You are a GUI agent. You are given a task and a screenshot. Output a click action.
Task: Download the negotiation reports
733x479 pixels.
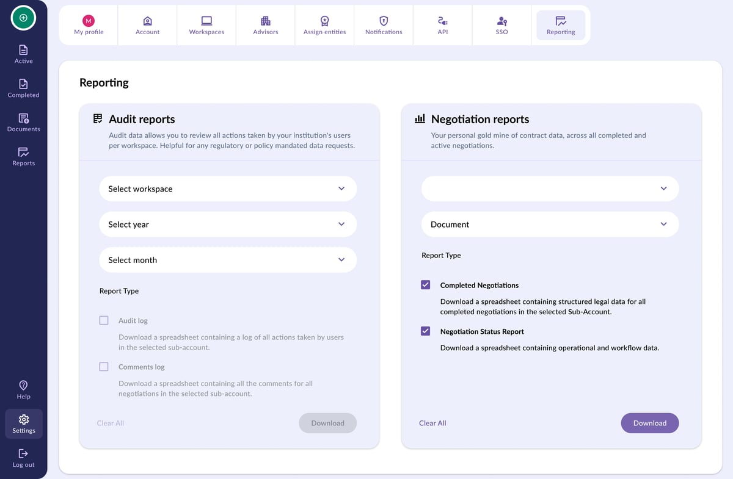coord(650,423)
